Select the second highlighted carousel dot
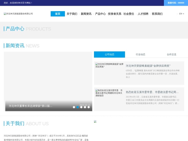Viewport: 188px width, 141px height. 78,107
